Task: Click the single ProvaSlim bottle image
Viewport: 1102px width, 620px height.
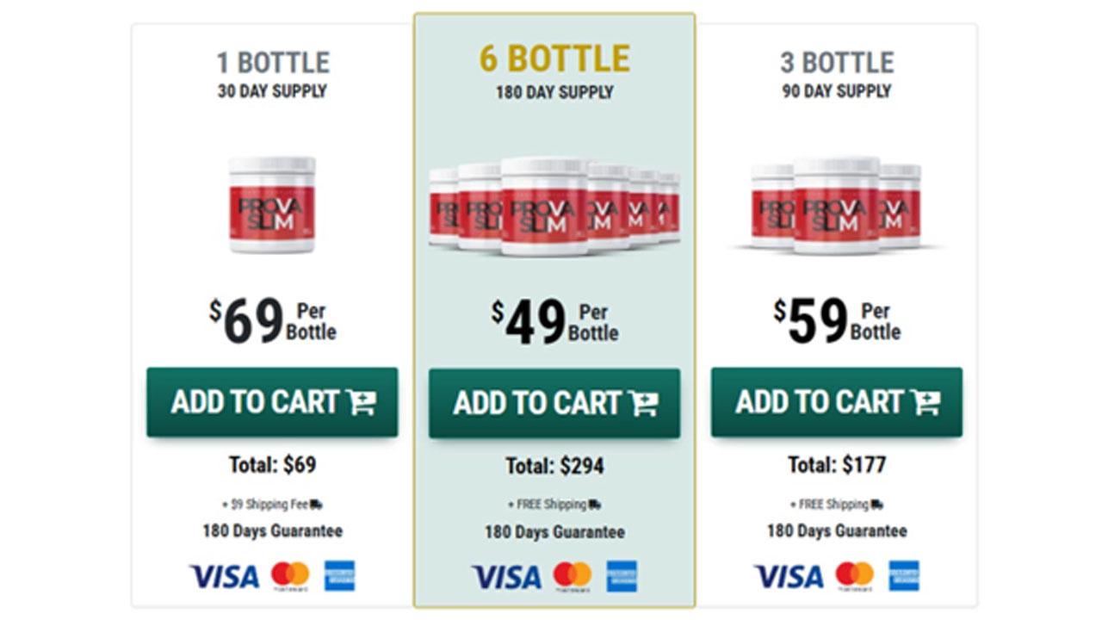Action: [272, 205]
